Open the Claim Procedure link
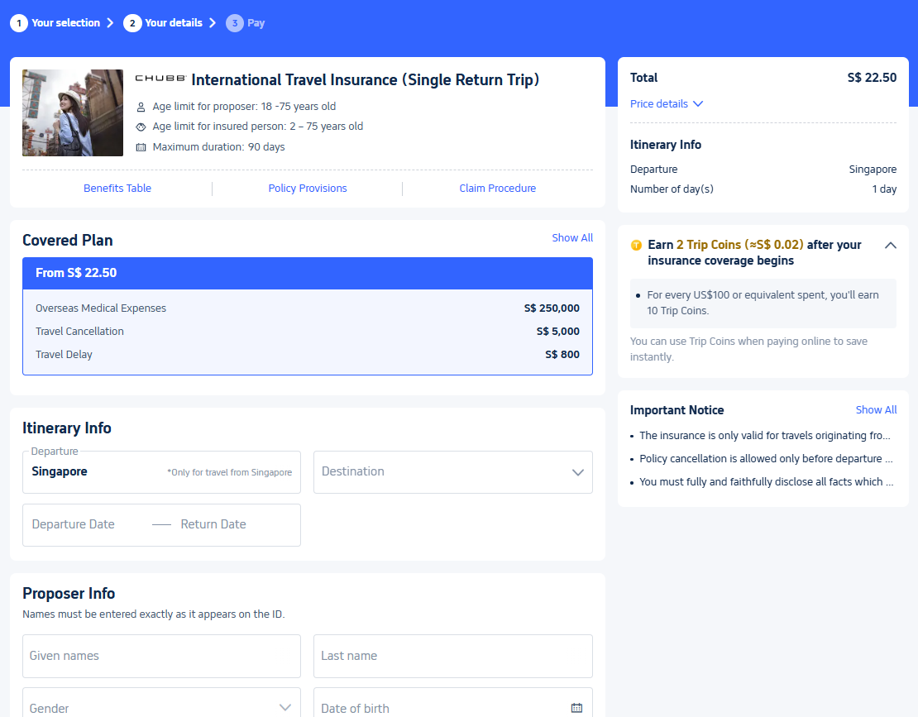Screen dimensions: 918x717 [497, 189]
